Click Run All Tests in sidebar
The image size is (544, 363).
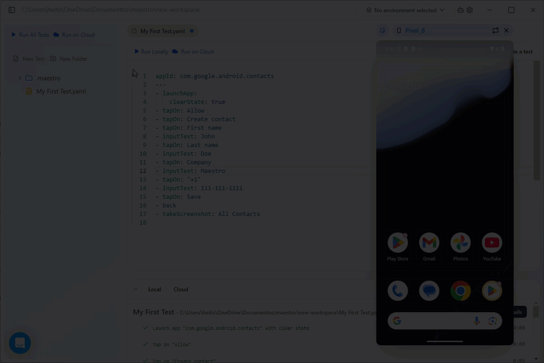tap(30, 34)
